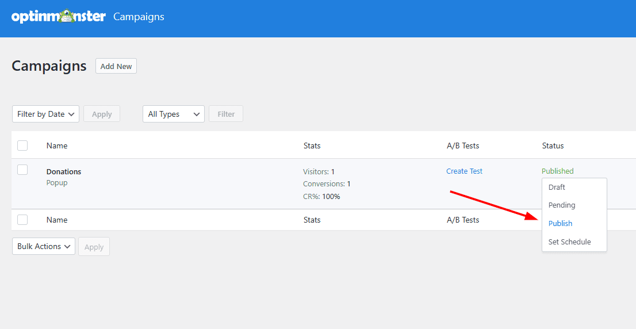The width and height of the screenshot is (636, 329).
Task: Click the Create Test link
Action: [x=465, y=171]
